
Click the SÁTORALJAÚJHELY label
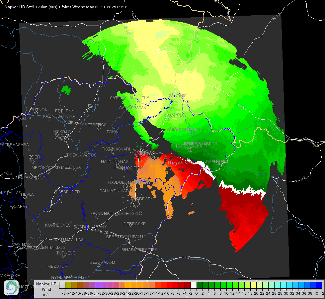click(x=129, y=98)
